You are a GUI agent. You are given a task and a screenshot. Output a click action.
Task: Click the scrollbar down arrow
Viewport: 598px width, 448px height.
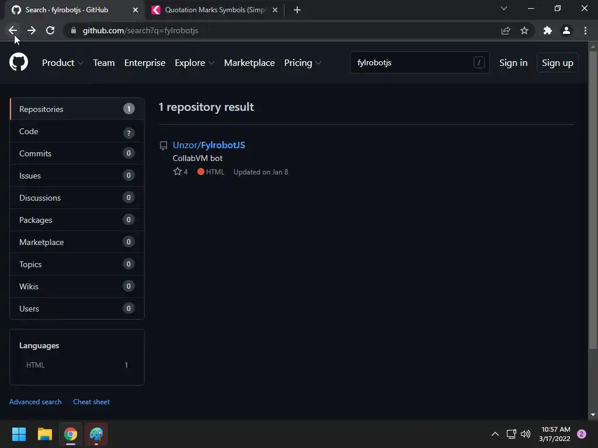[593, 415]
